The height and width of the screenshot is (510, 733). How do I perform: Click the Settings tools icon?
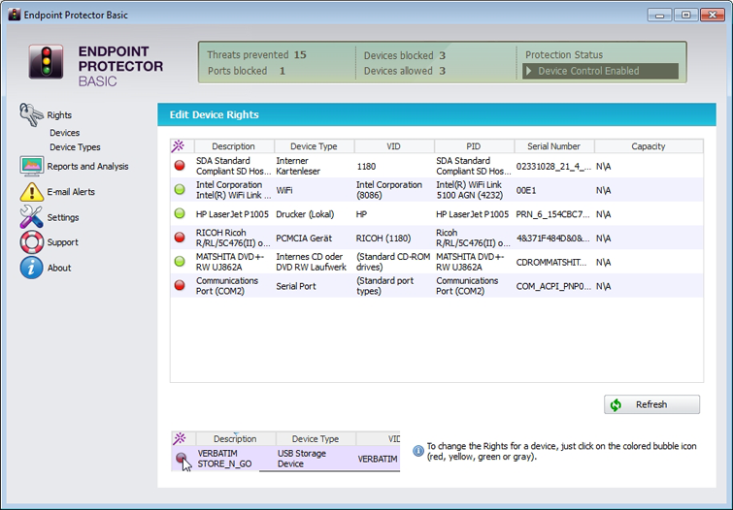pos(31,217)
